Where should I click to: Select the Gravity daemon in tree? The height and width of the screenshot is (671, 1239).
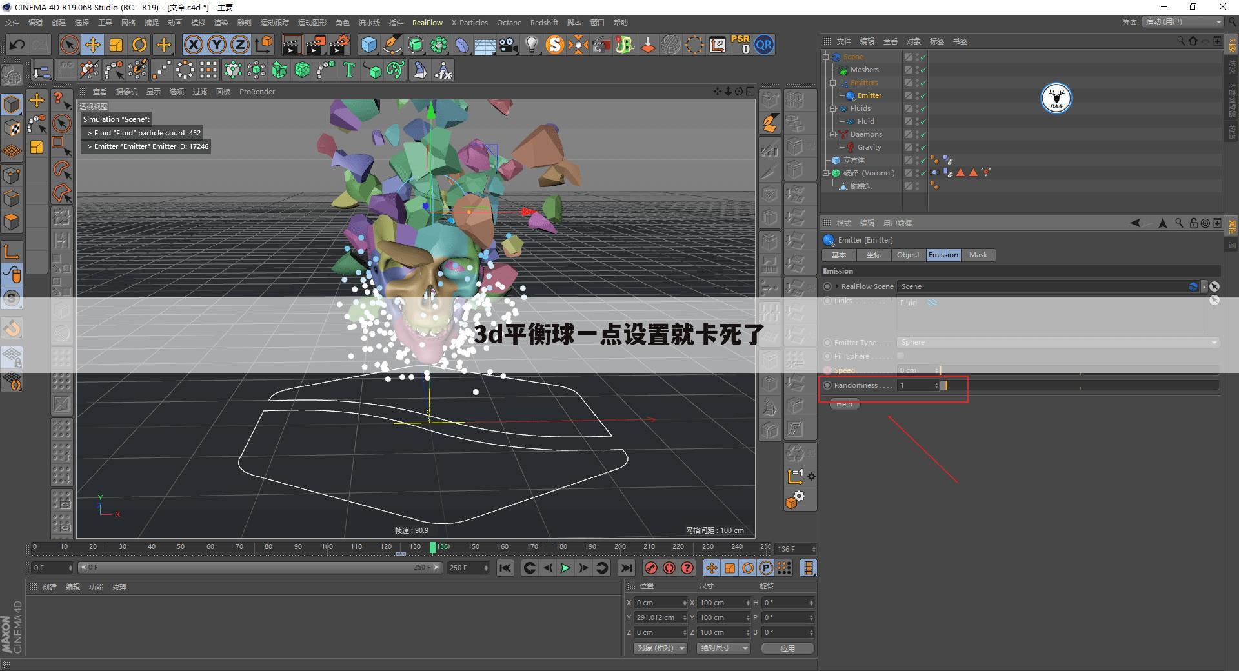tap(869, 147)
